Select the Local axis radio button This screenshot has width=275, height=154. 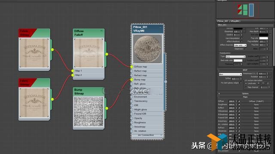point(246,83)
